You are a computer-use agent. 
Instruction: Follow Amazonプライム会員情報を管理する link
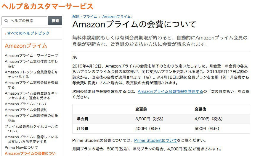(170, 91)
